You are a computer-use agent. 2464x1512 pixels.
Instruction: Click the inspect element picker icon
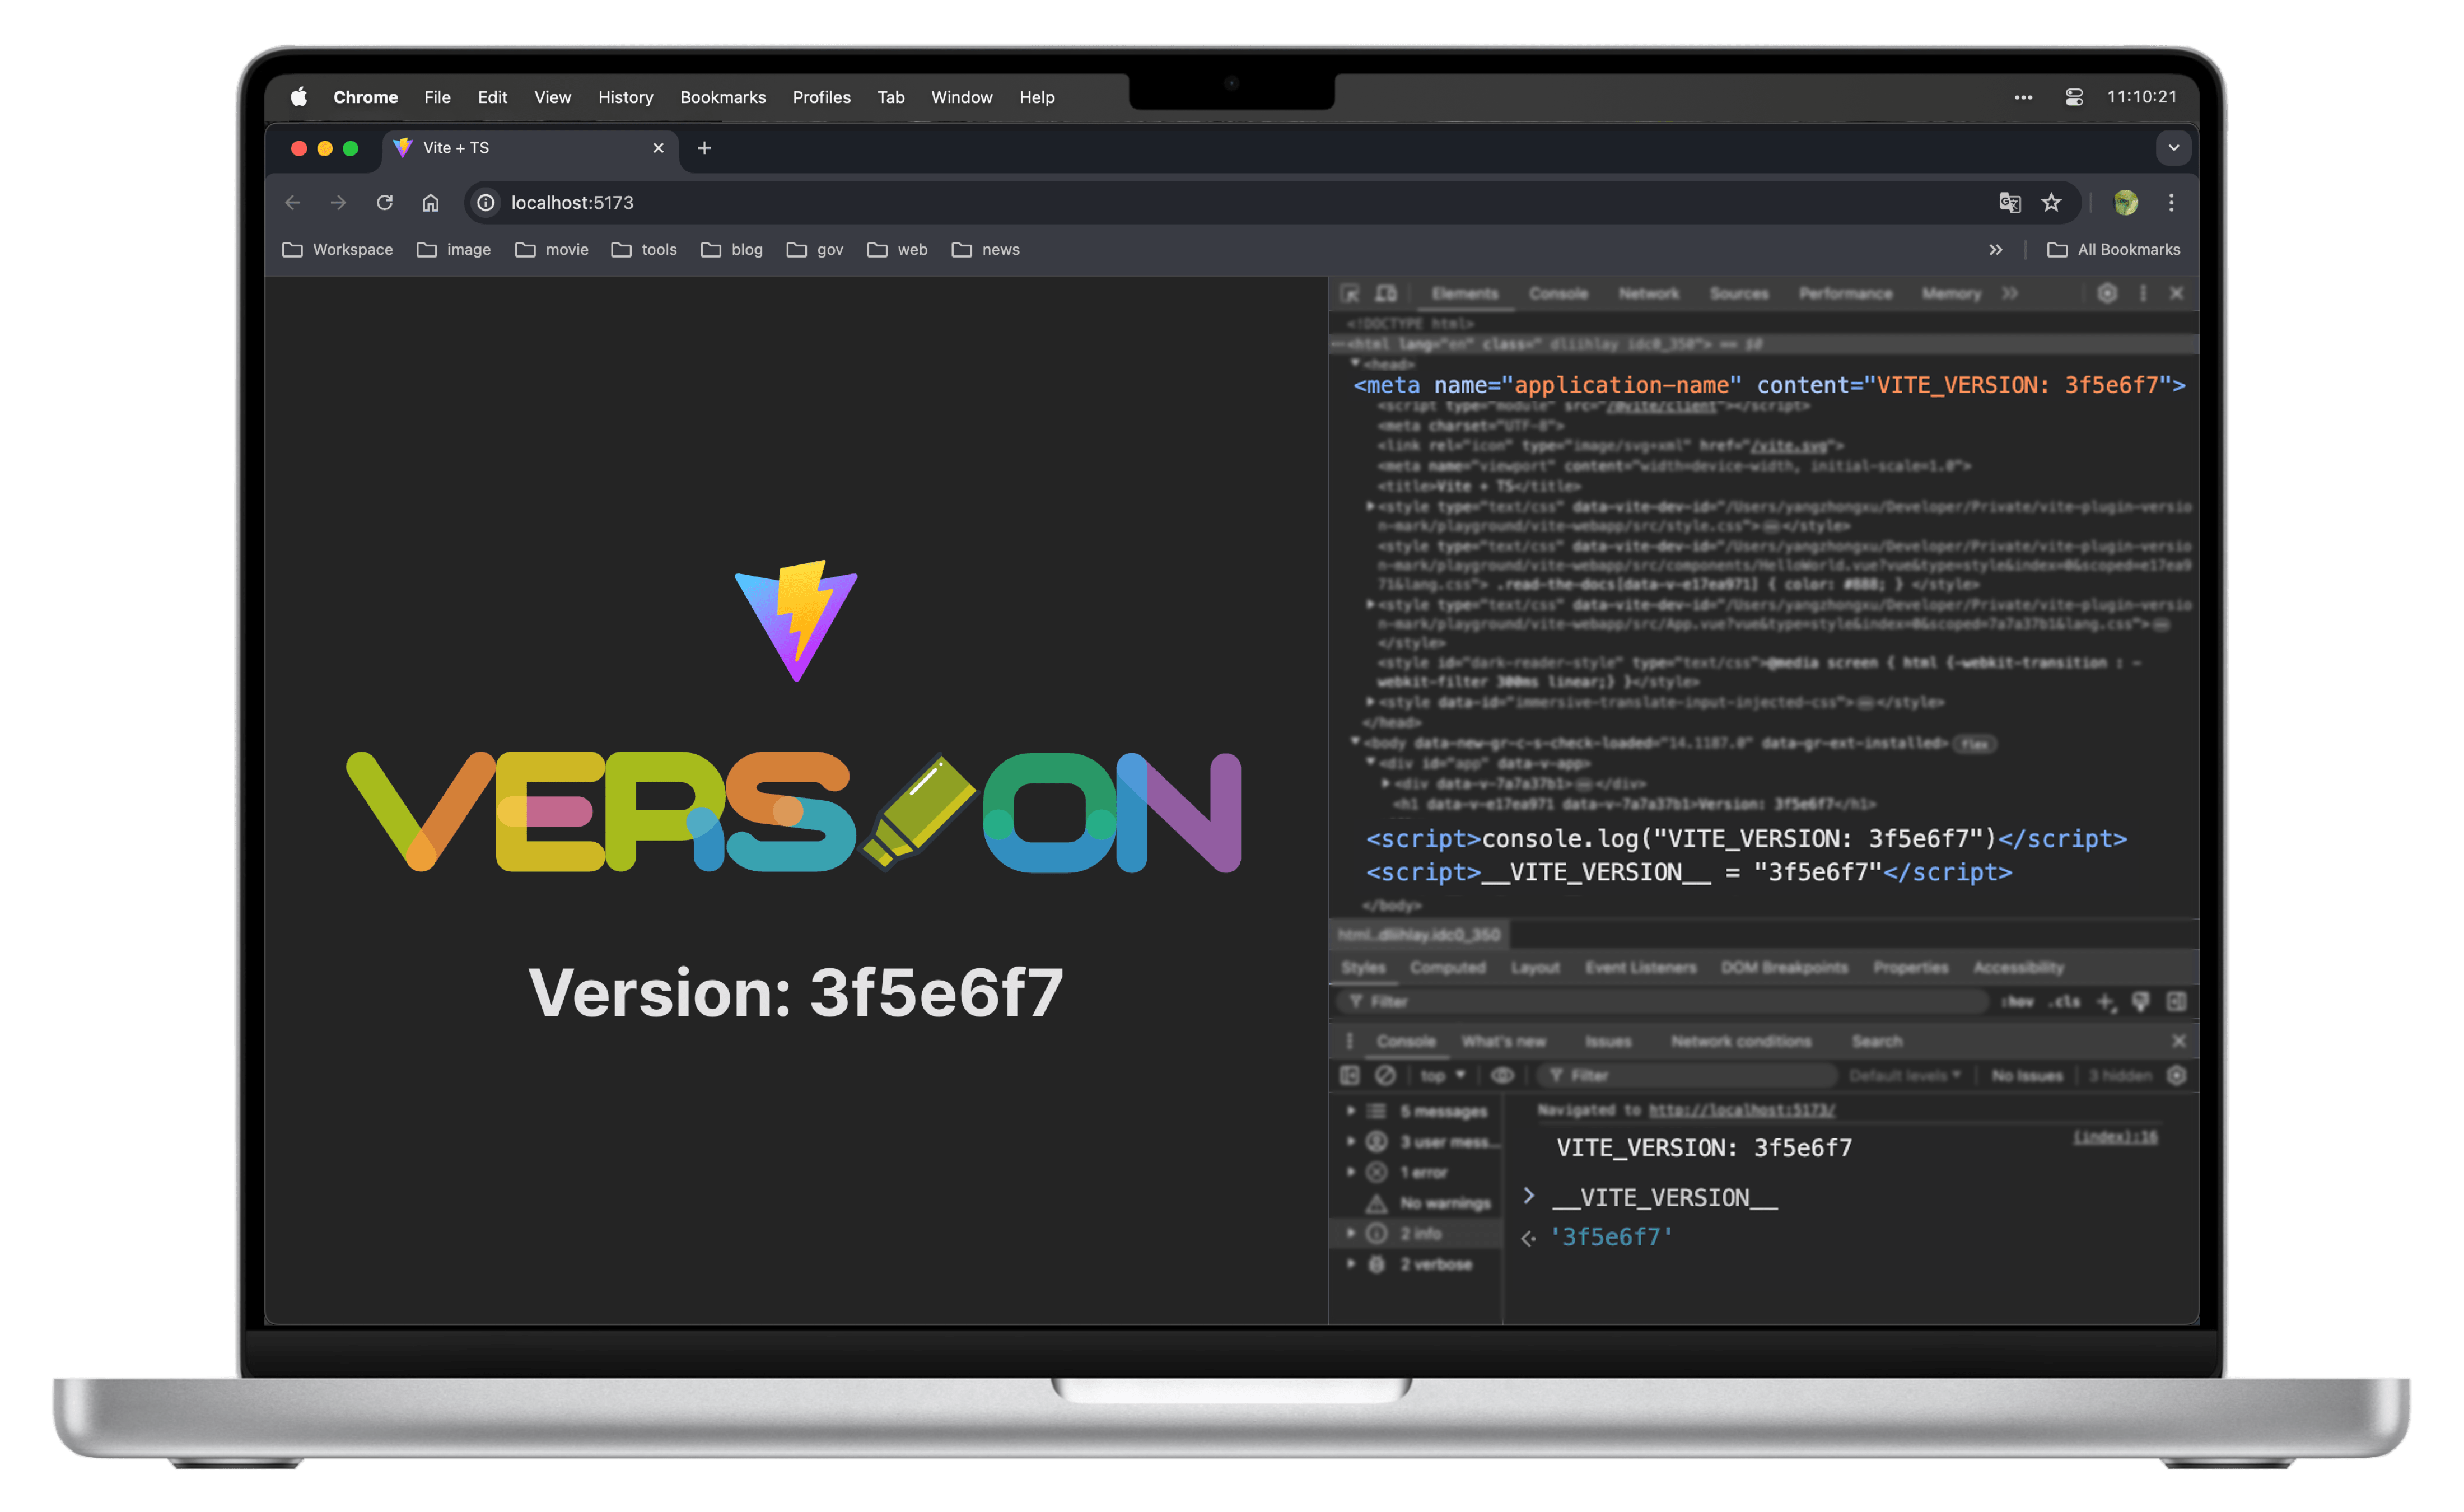(1350, 293)
